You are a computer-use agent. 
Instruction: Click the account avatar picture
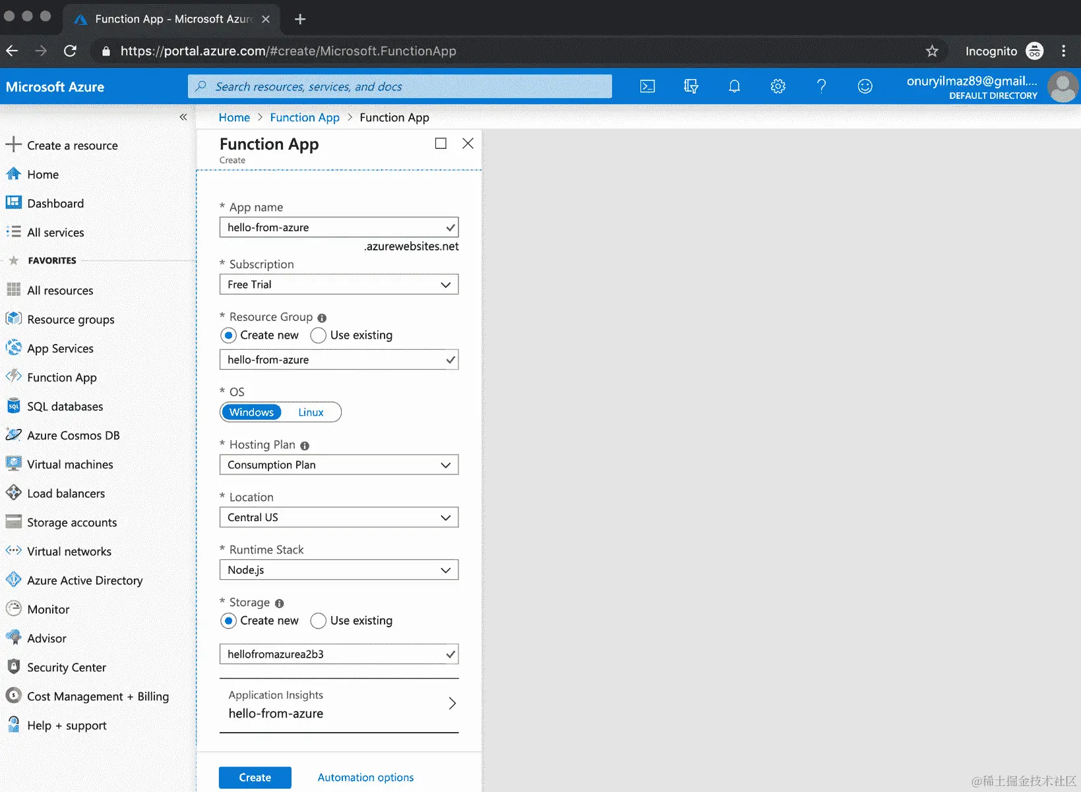[1063, 87]
